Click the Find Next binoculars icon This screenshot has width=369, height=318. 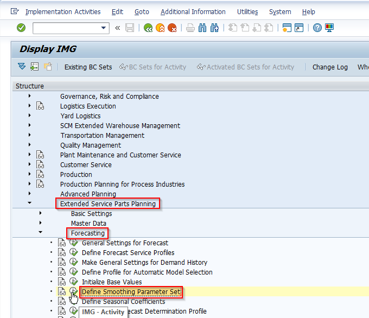(215, 28)
